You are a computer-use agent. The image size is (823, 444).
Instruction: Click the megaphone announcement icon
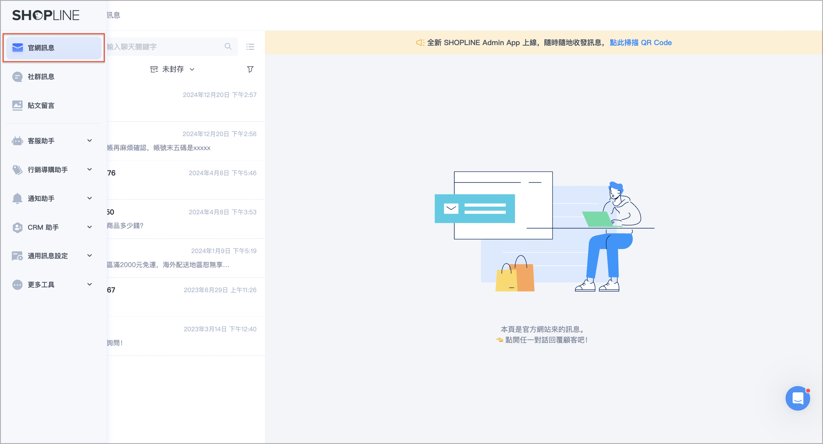420,43
